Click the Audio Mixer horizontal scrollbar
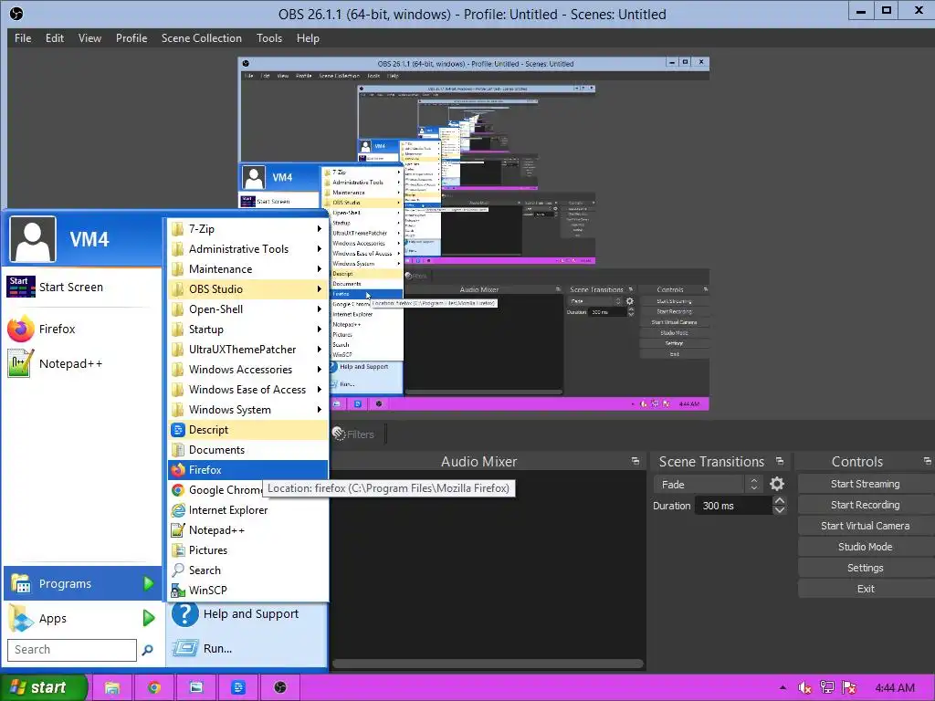This screenshot has height=701, width=935. (x=488, y=664)
